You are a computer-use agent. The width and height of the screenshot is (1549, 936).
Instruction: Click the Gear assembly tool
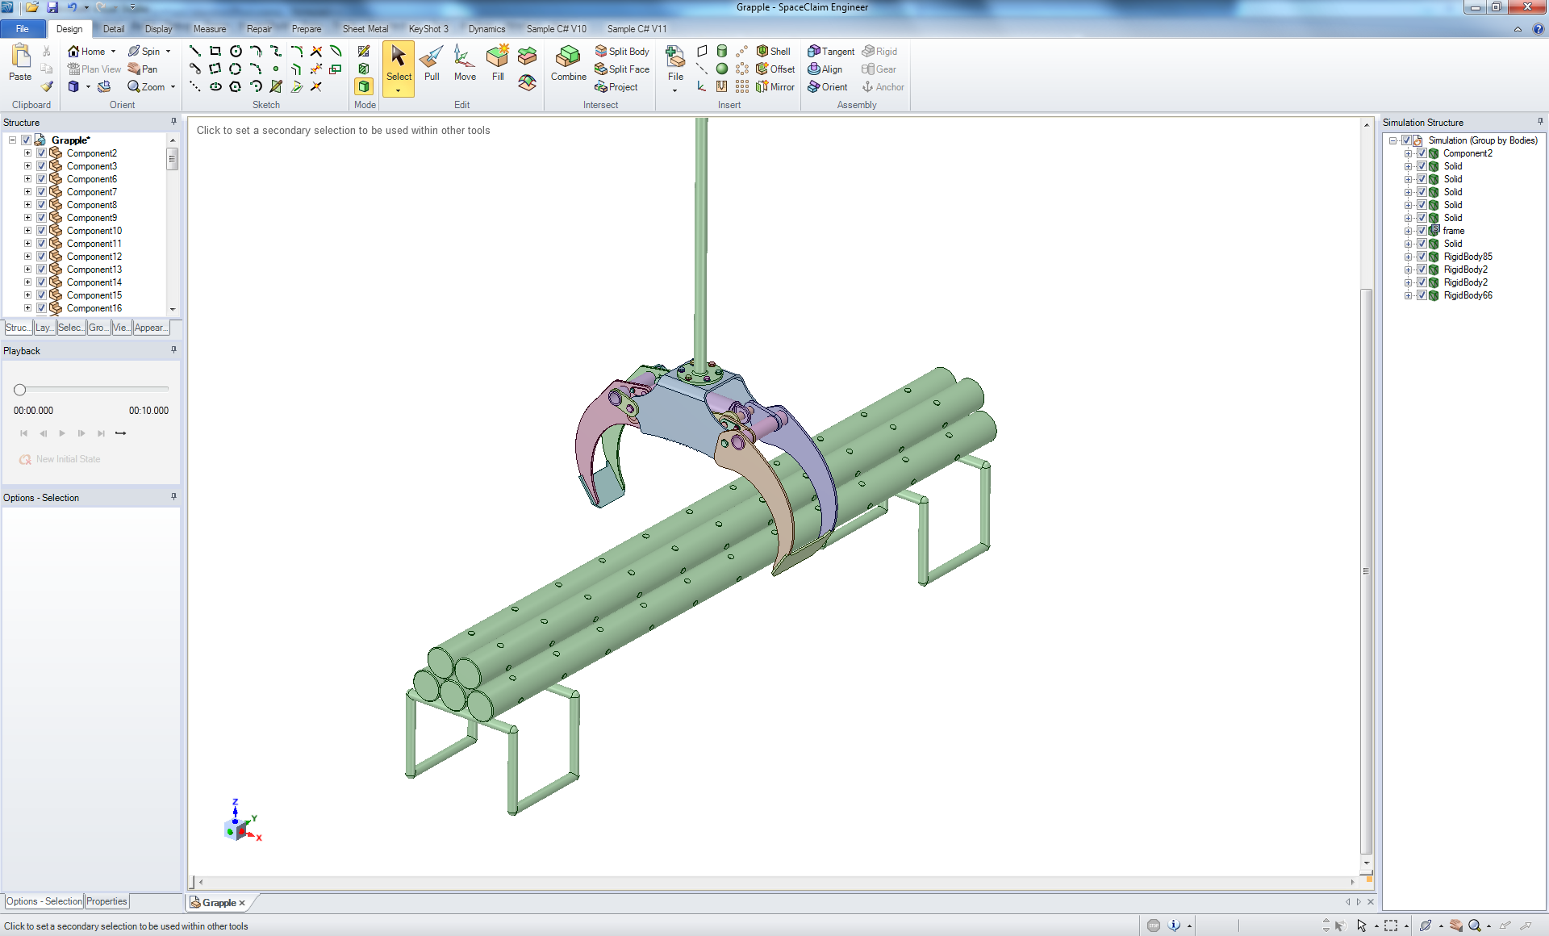pos(879,69)
